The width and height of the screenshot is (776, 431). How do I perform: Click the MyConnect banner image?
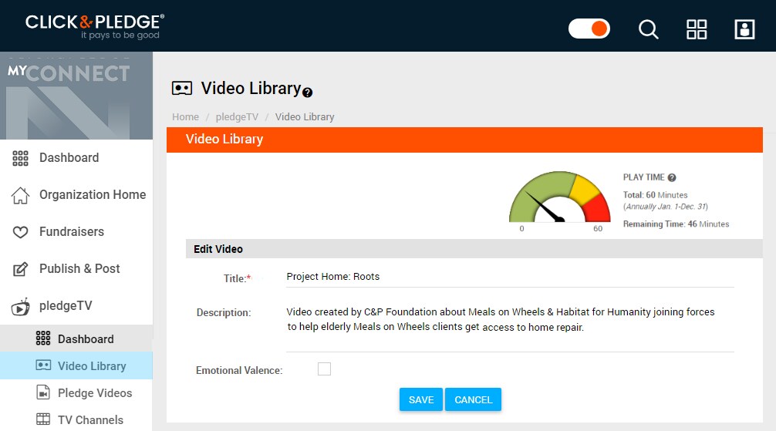point(76,96)
